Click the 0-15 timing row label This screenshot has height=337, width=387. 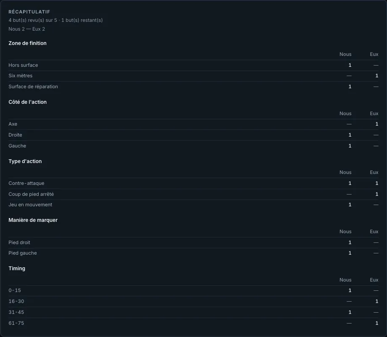[x=15, y=291]
